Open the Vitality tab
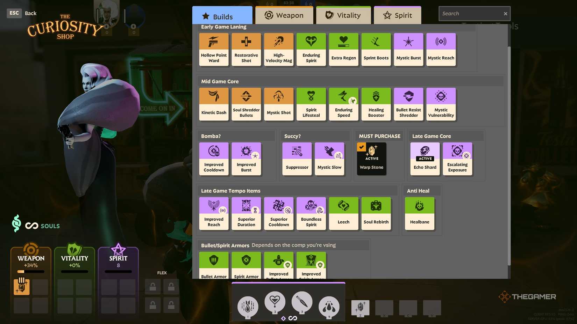Screen dimensions: 577x324 (x=343, y=15)
